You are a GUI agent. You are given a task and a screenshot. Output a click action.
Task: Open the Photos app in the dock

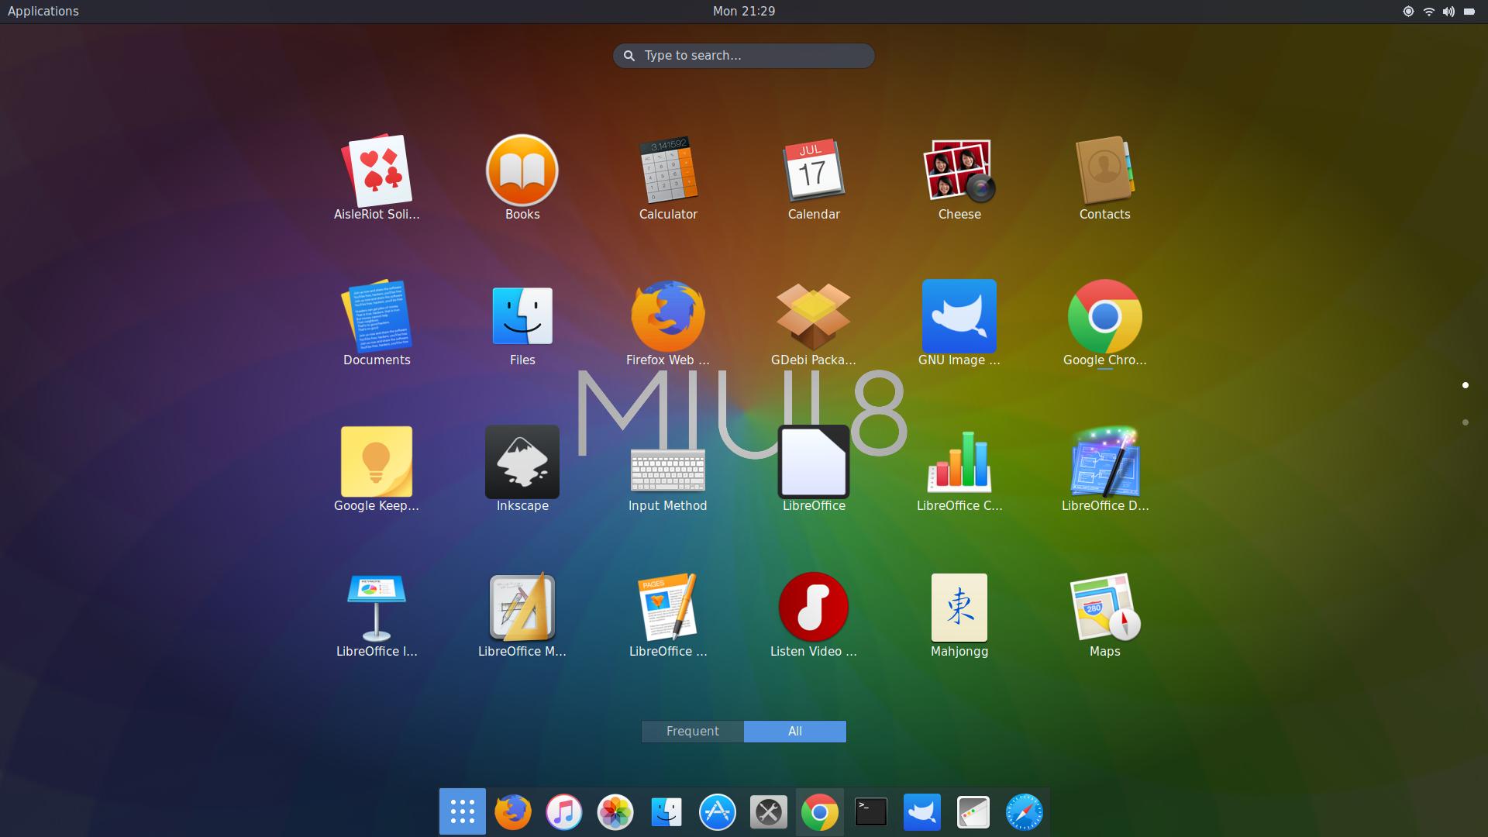pyautogui.click(x=615, y=812)
